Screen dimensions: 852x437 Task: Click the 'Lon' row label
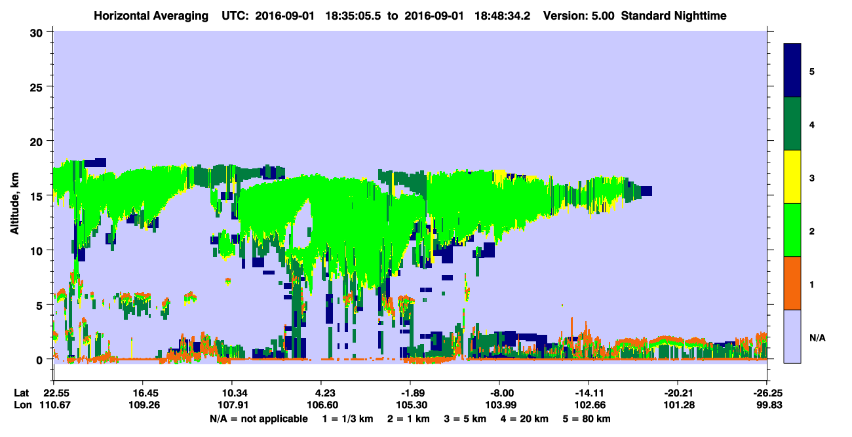click(22, 405)
